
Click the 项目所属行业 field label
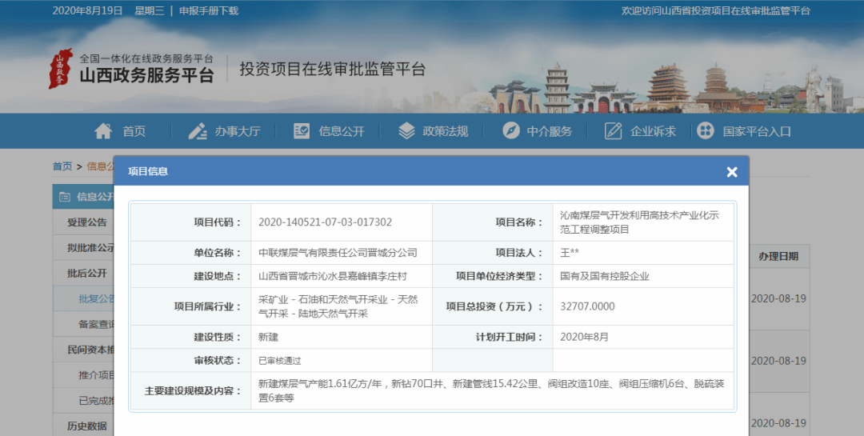[208, 306]
